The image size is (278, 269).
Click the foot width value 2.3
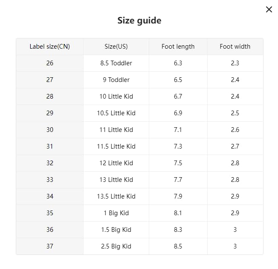[235, 63]
